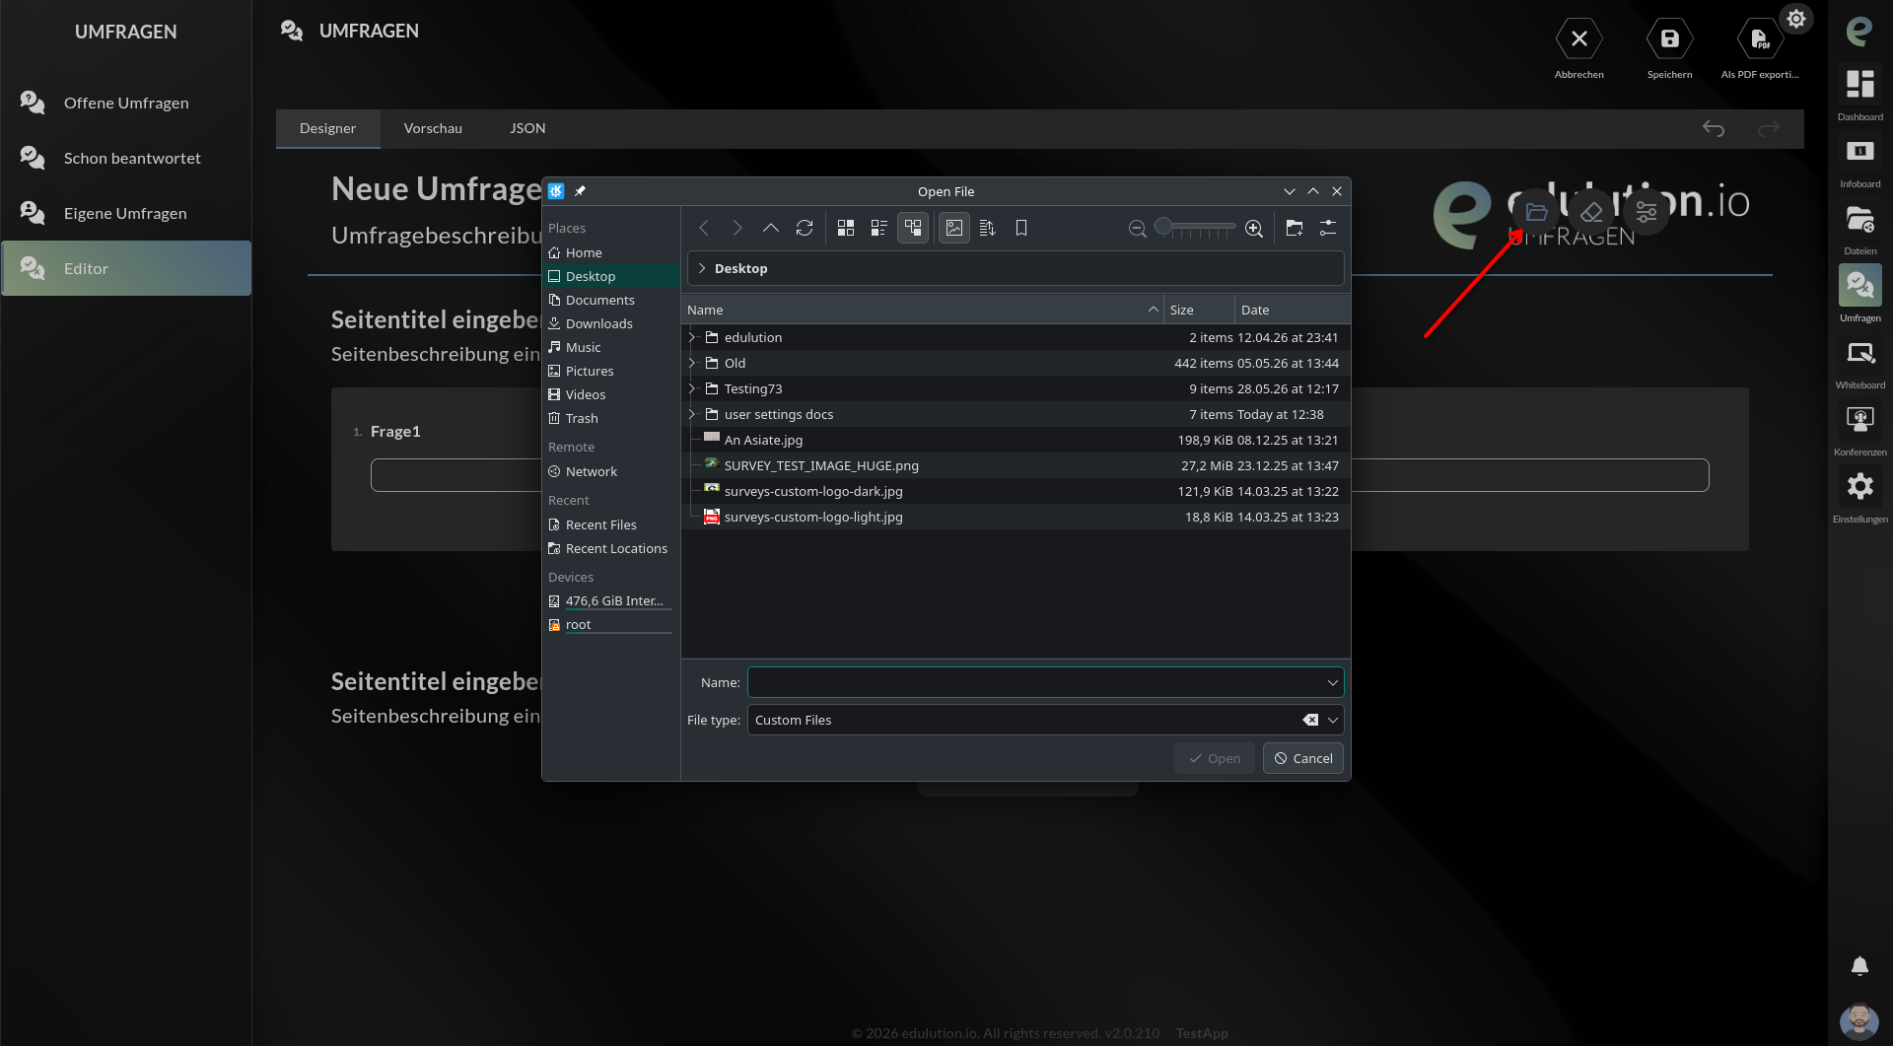Viewport: 1893px width, 1046px height.
Task: Toggle the file preview panel button
Action: (954, 228)
